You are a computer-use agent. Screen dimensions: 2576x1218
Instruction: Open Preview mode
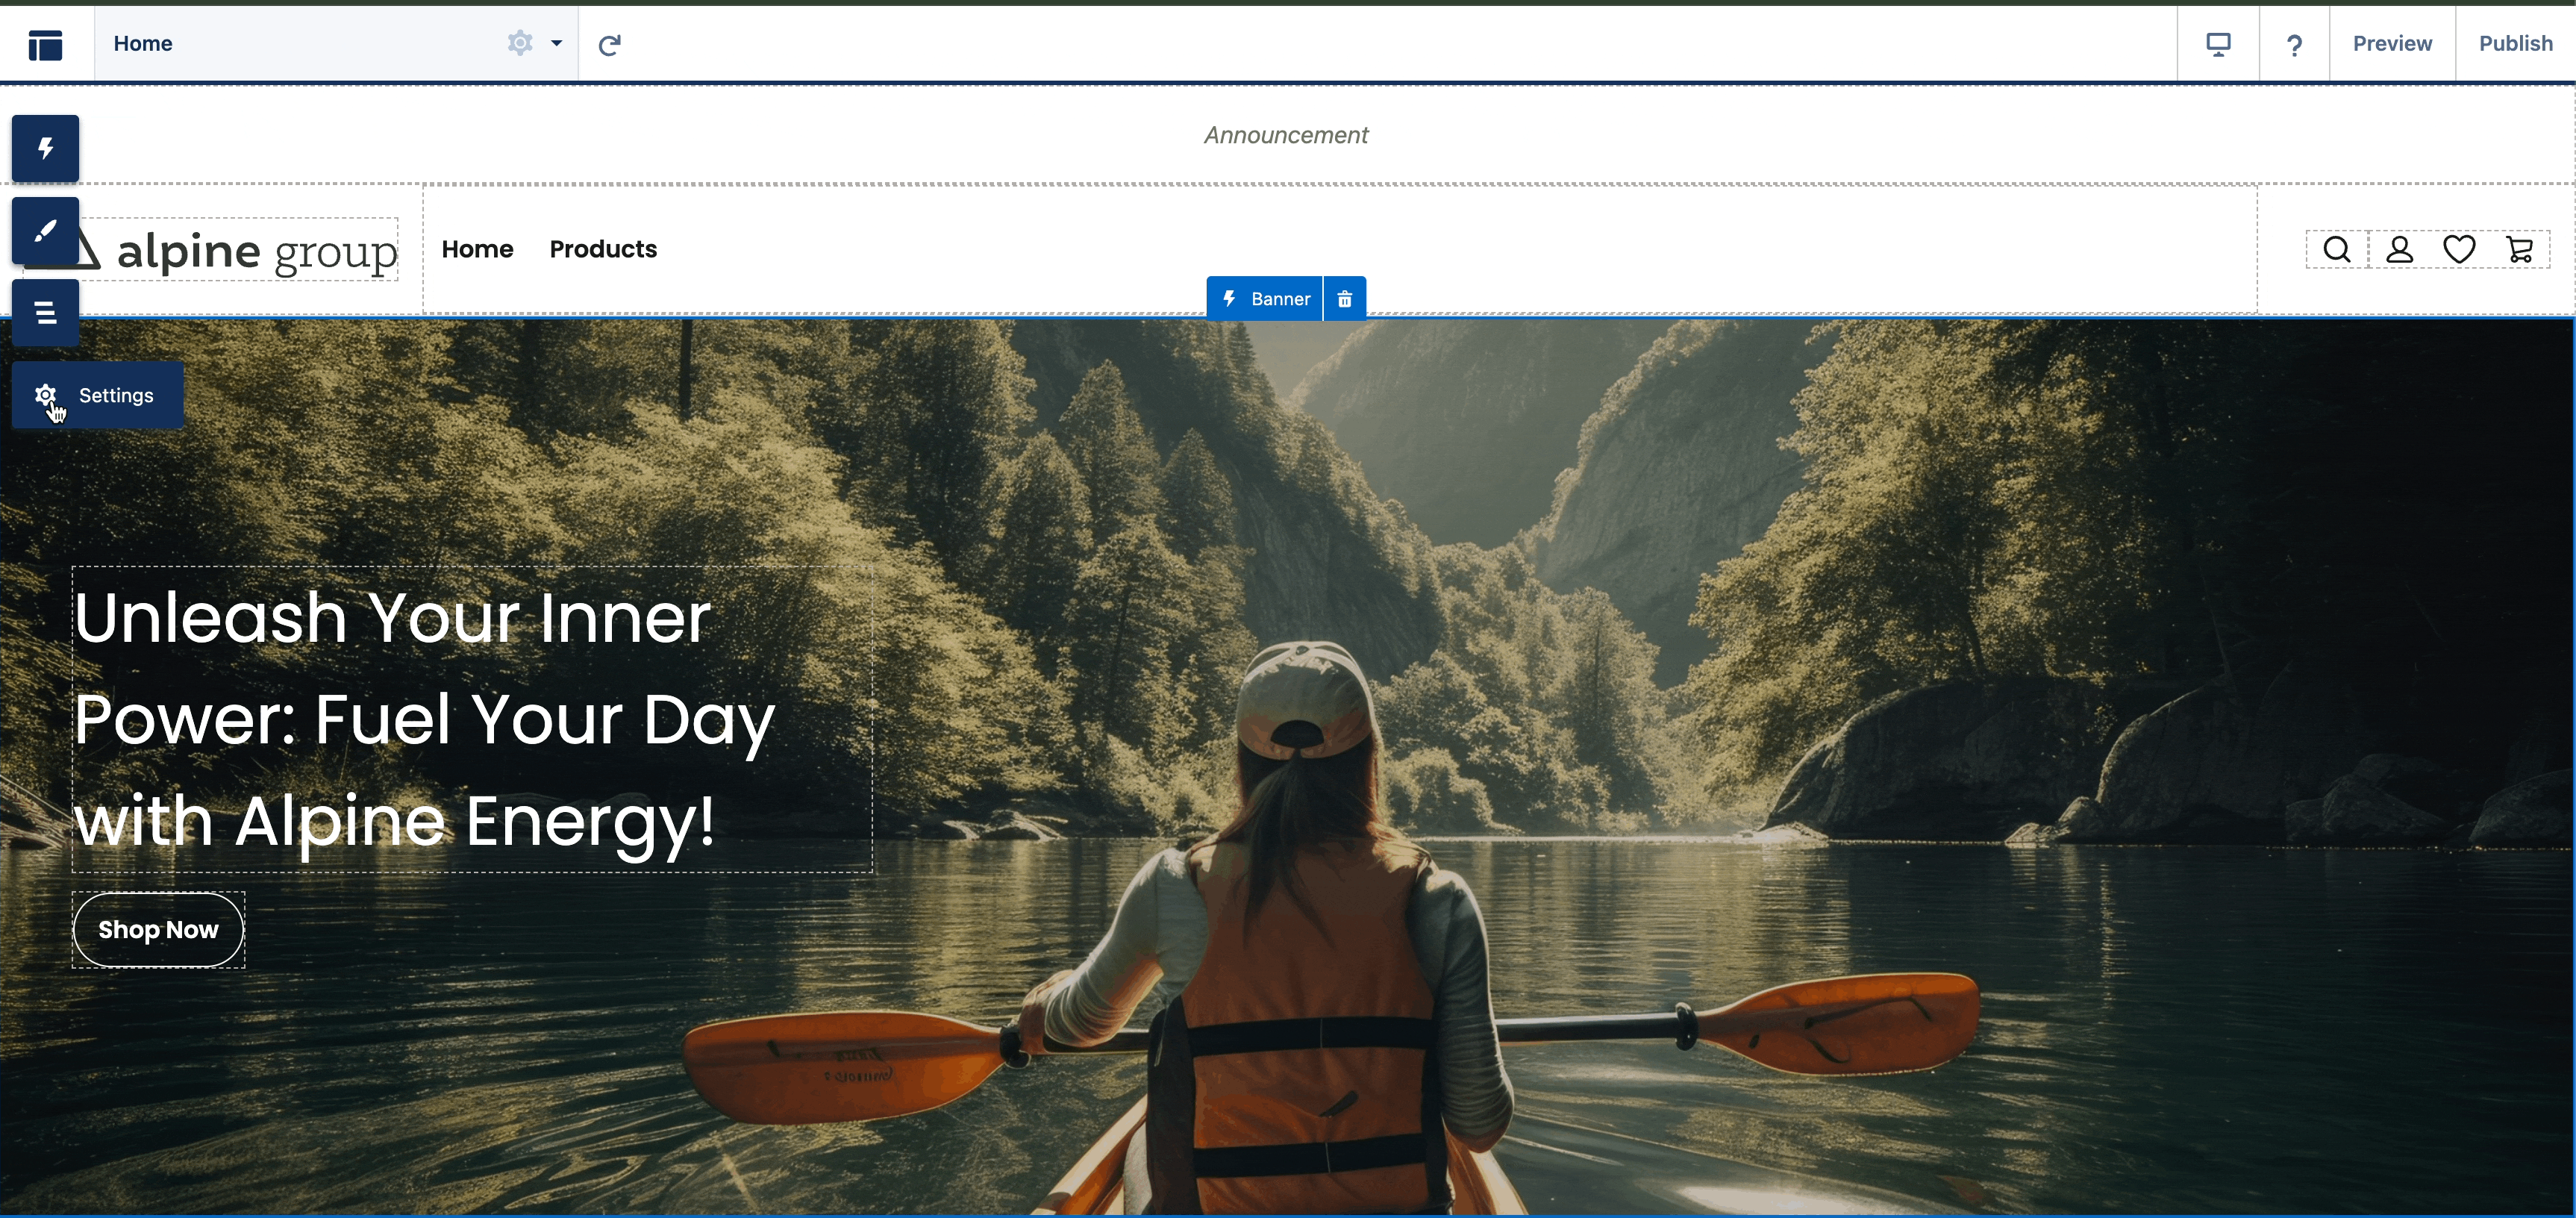(2392, 43)
